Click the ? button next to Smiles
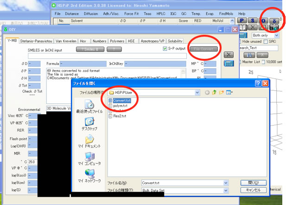Viewport: 286px width, 205px height. click(x=114, y=49)
